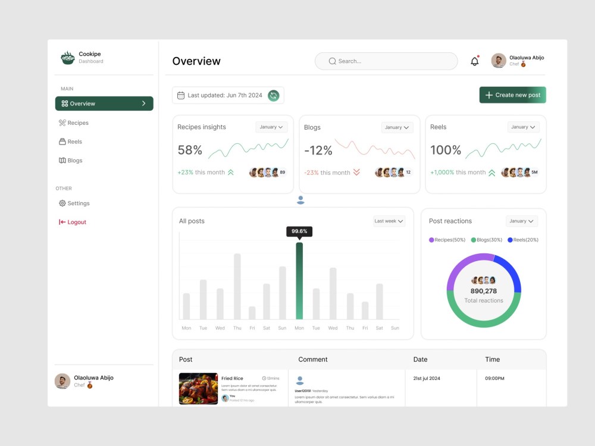Open Last week dropdown in All posts
The image size is (595, 446).
coord(389,221)
